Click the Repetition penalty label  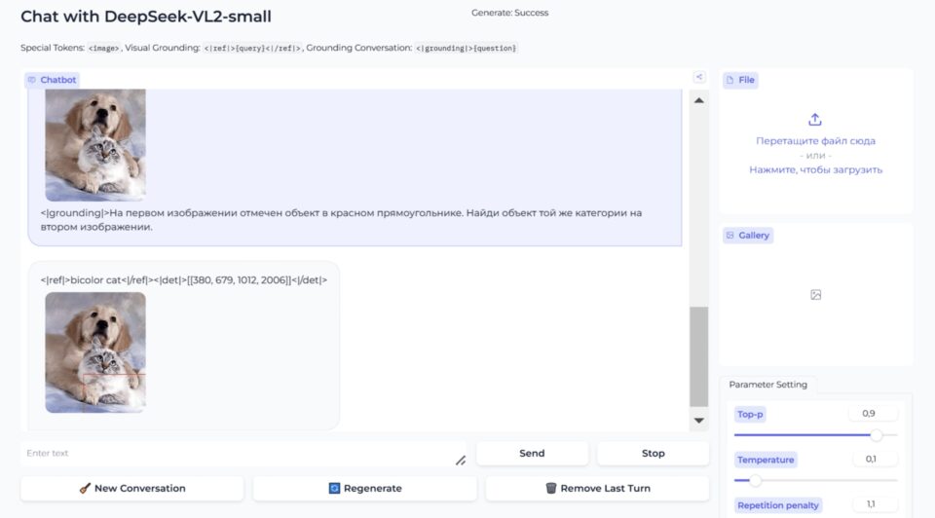coord(778,505)
